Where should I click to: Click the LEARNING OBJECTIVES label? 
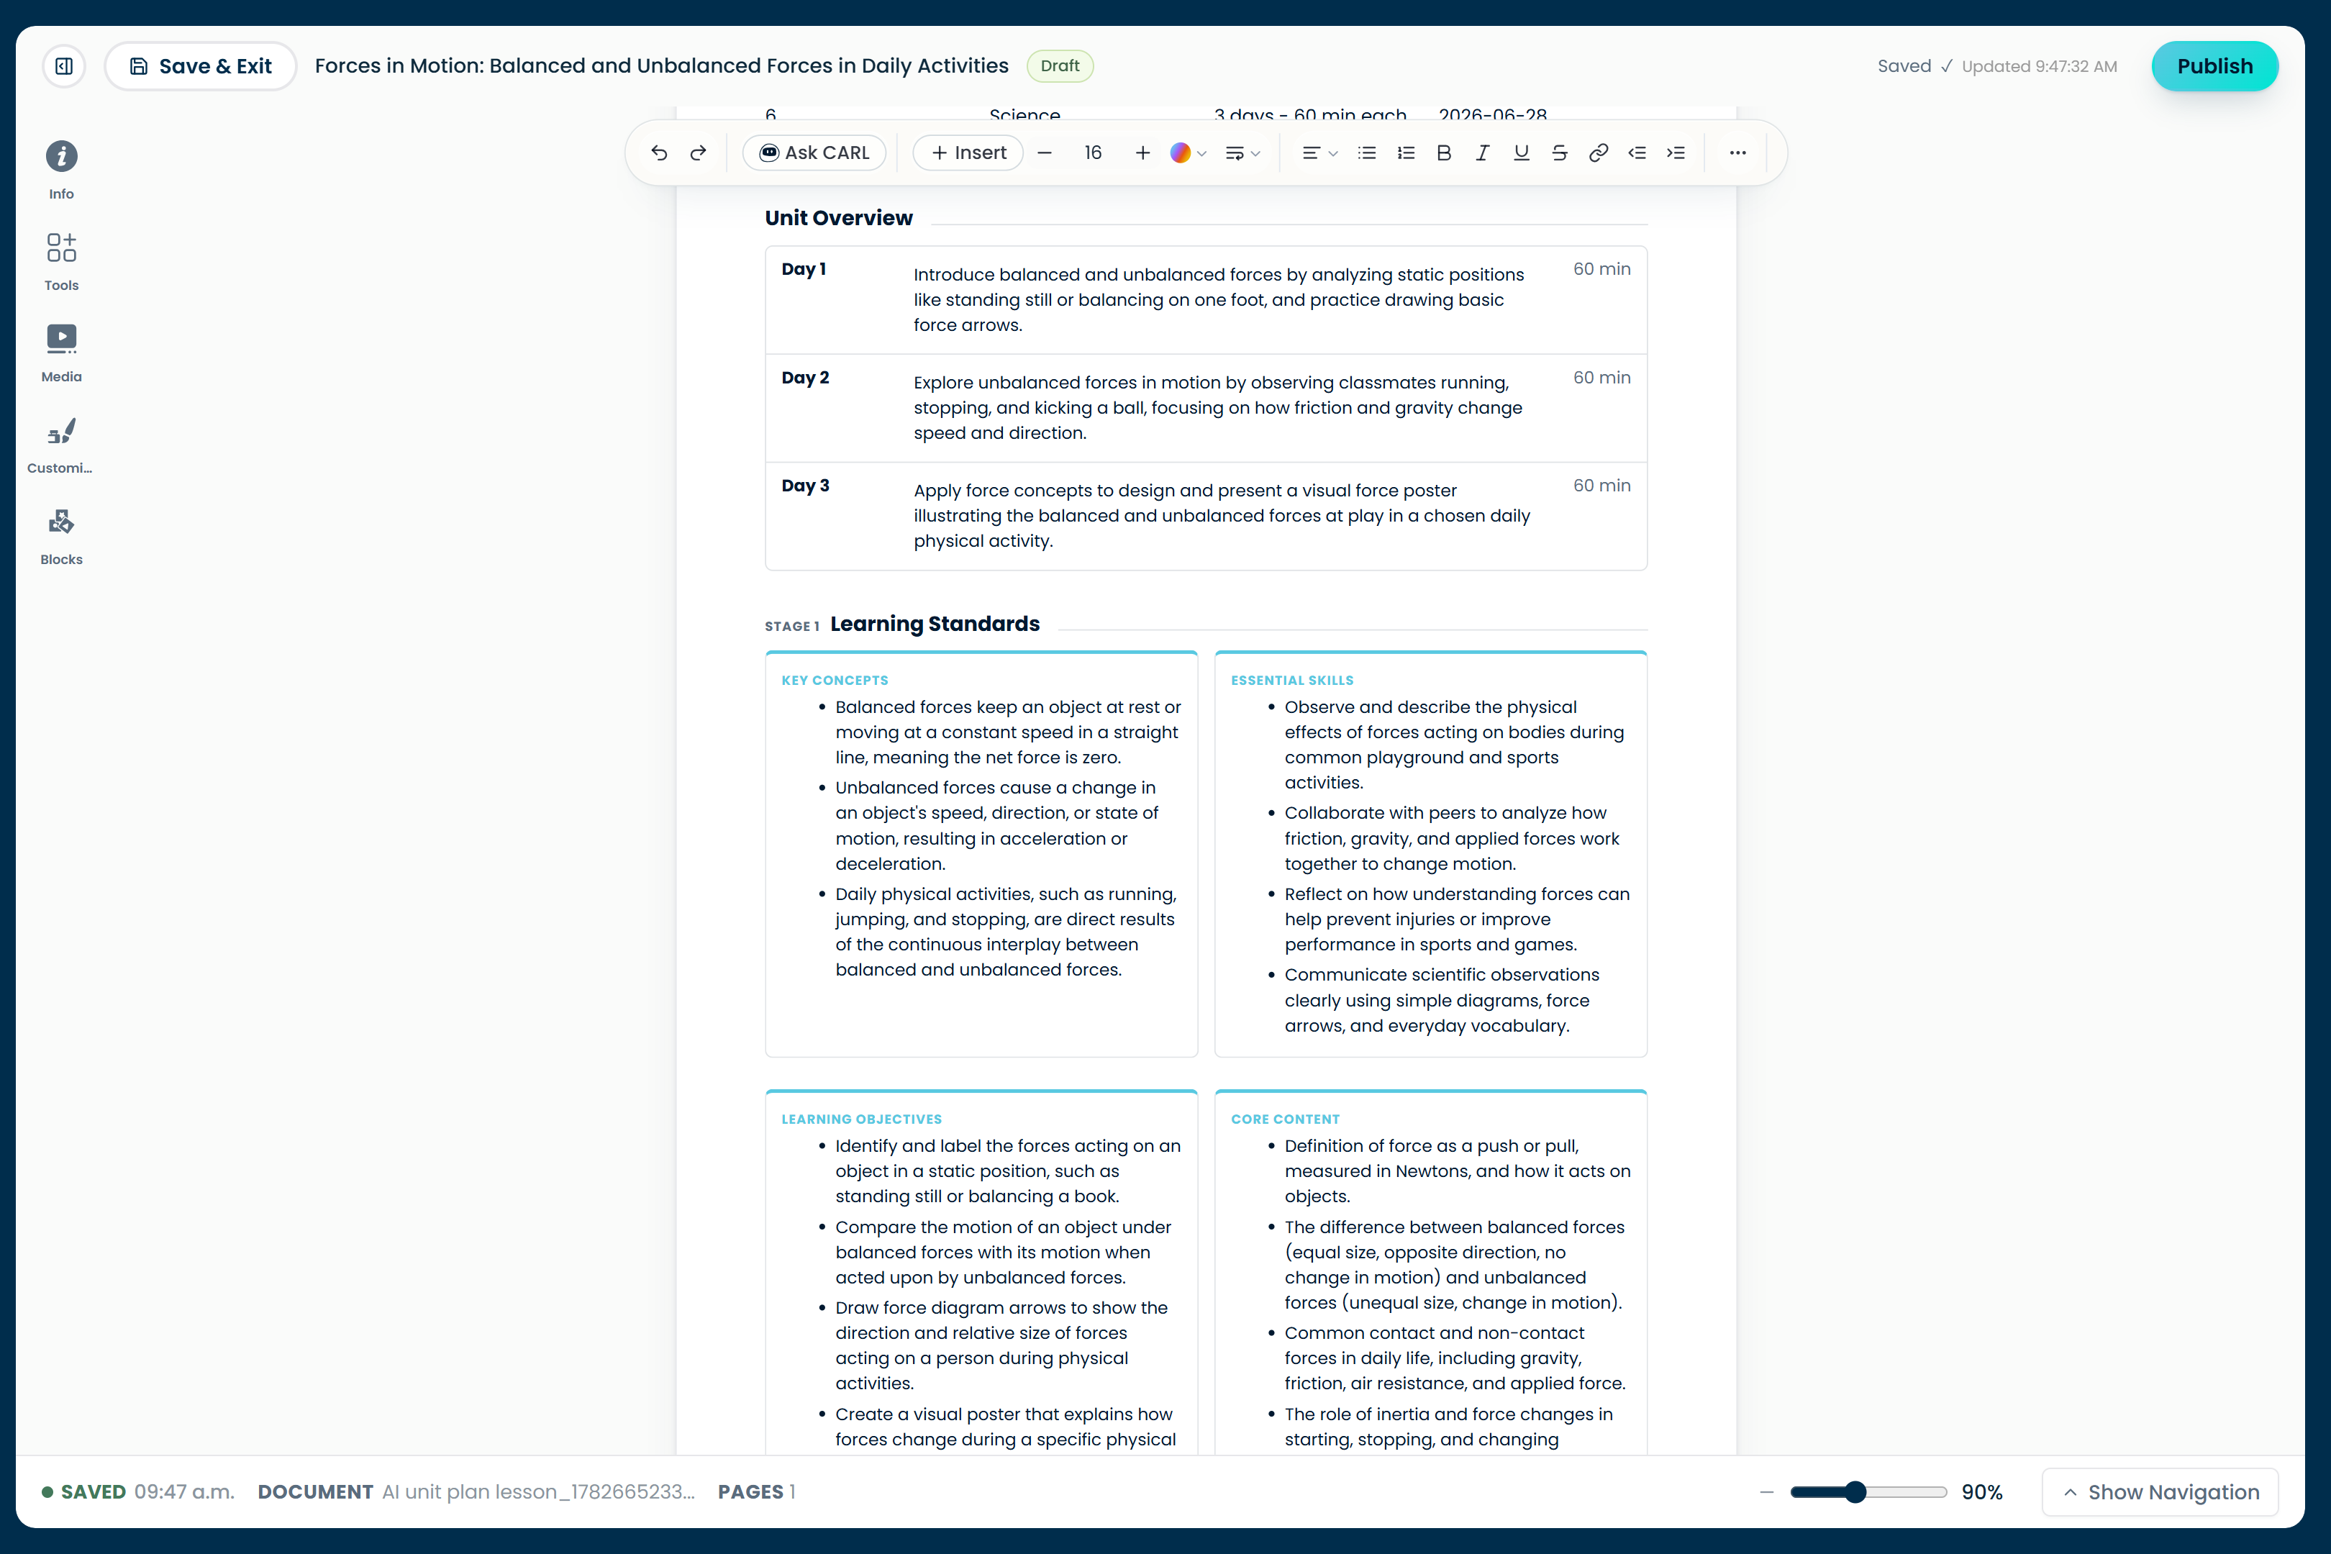click(x=861, y=1119)
